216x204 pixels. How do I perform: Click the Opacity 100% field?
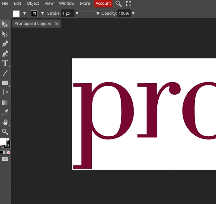124,13
